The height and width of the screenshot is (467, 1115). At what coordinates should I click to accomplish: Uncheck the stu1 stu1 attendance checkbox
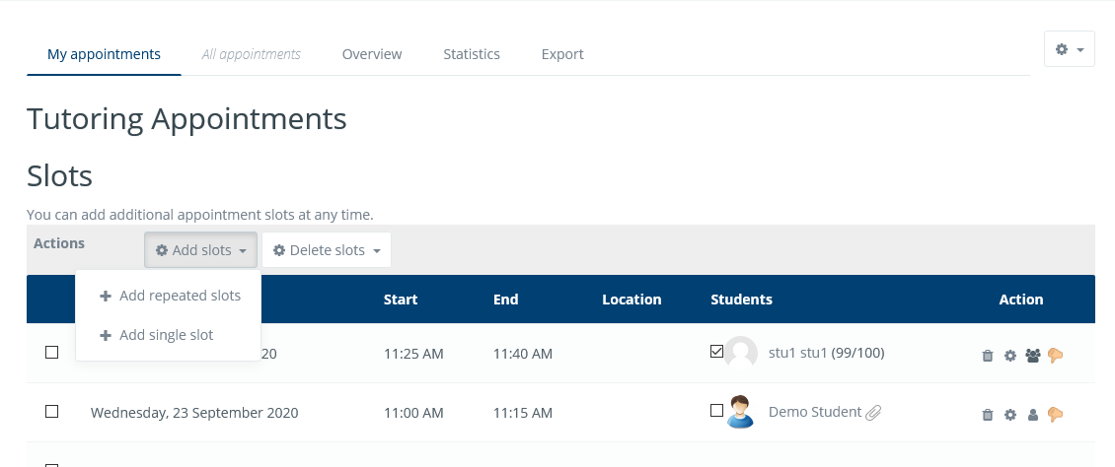point(717,352)
